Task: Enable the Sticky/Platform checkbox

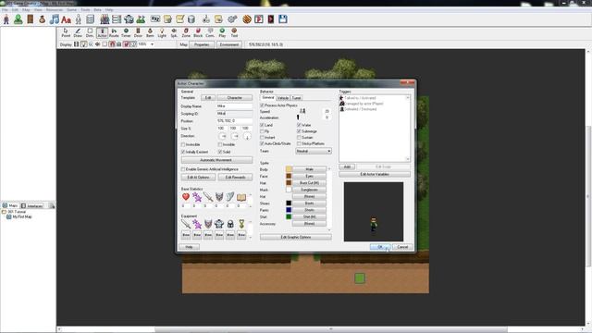Action: coord(299,143)
